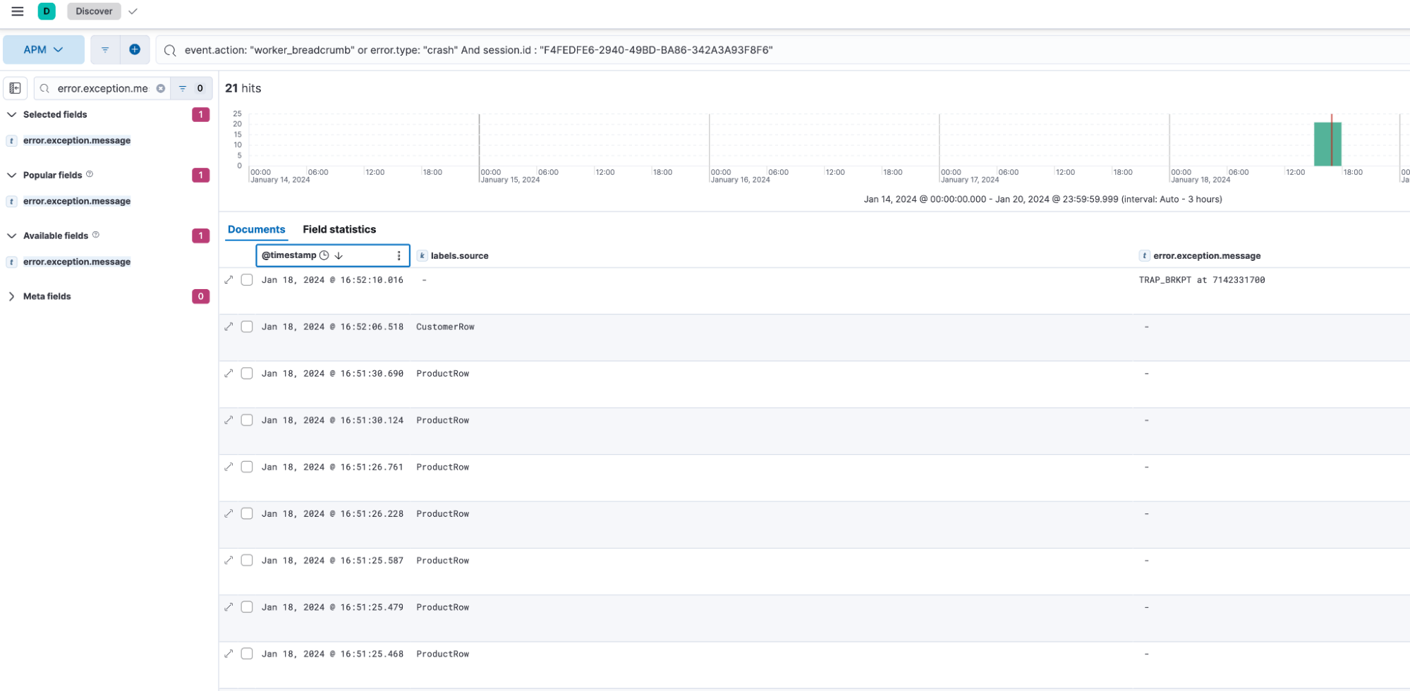Expand the Meta fields section

pyautogui.click(x=12, y=296)
